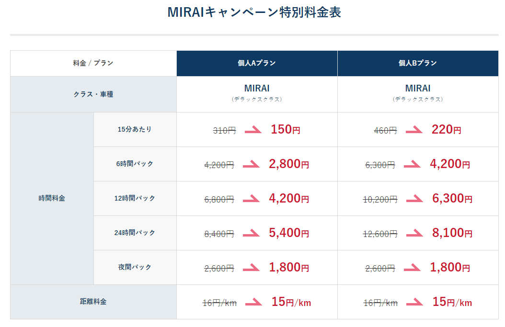Click the struck-through 6,800円 price
The height and width of the screenshot is (327, 505).
[219, 199]
